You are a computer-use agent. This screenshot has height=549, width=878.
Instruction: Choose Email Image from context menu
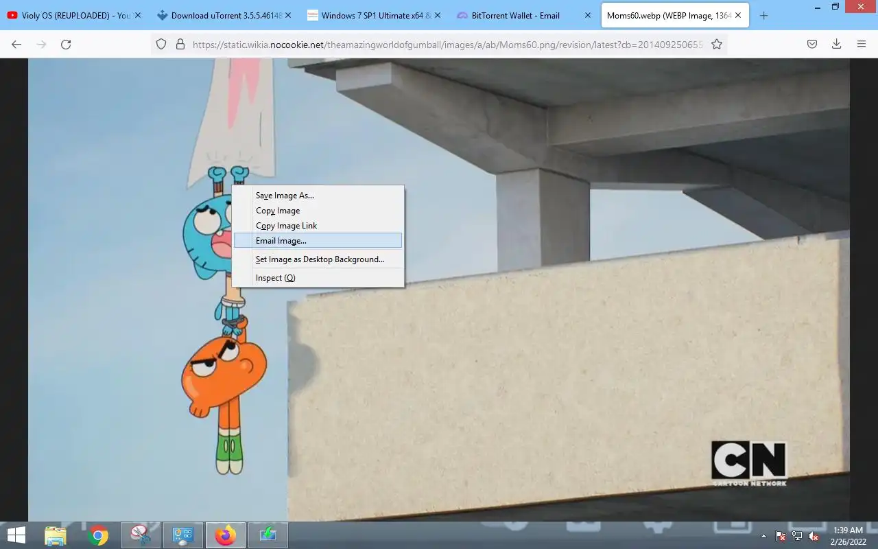[x=318, y=241]
